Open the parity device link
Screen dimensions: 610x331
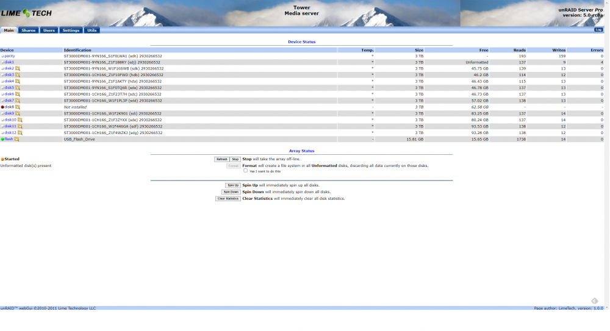tap(10, 56)
